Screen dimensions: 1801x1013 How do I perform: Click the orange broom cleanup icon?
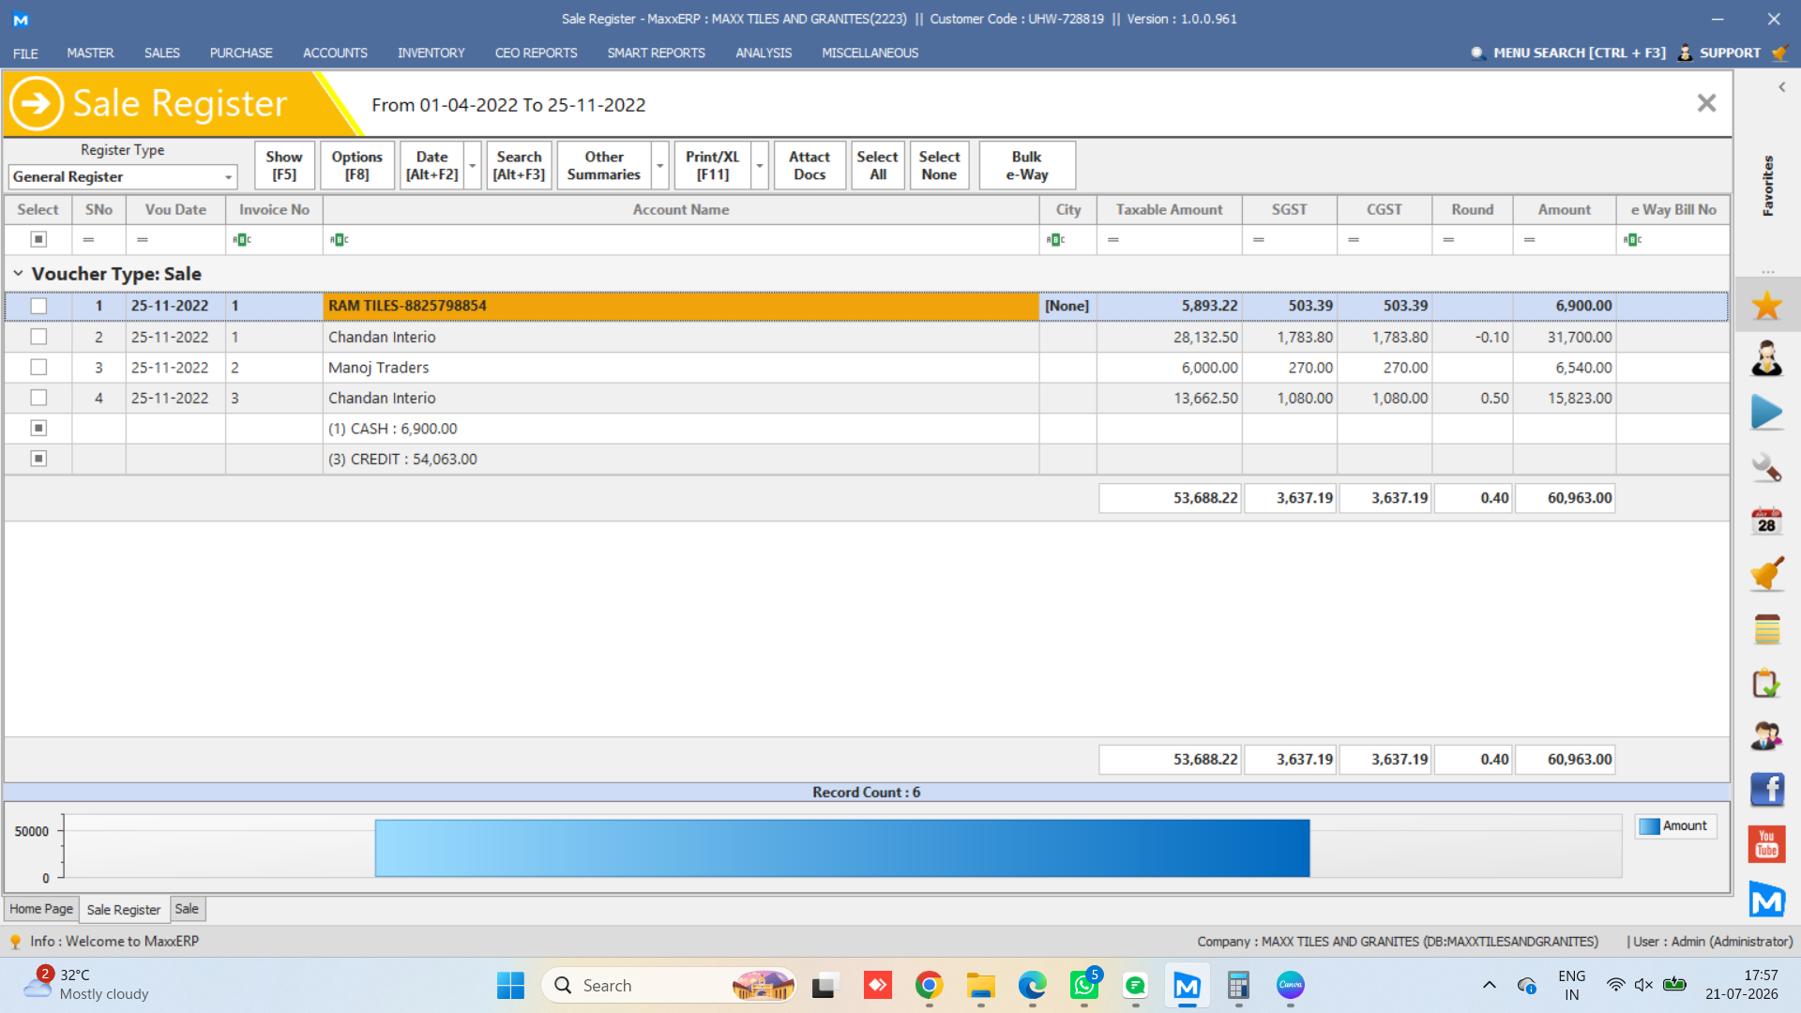1766,574
